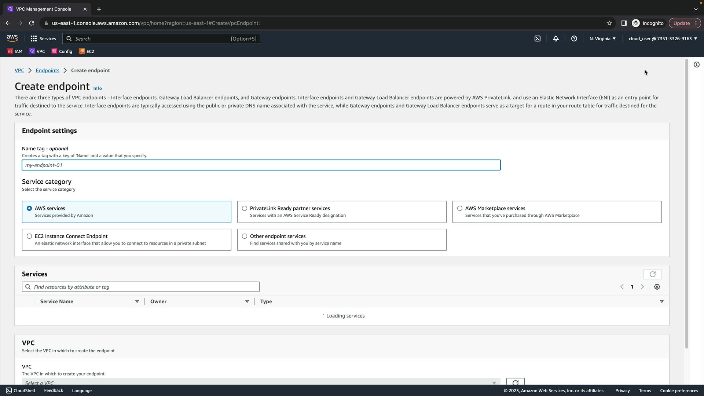This screenshot has height=396, width=704.
Task: Open the Service Name column filter arrow
Action: coord(137,301)
